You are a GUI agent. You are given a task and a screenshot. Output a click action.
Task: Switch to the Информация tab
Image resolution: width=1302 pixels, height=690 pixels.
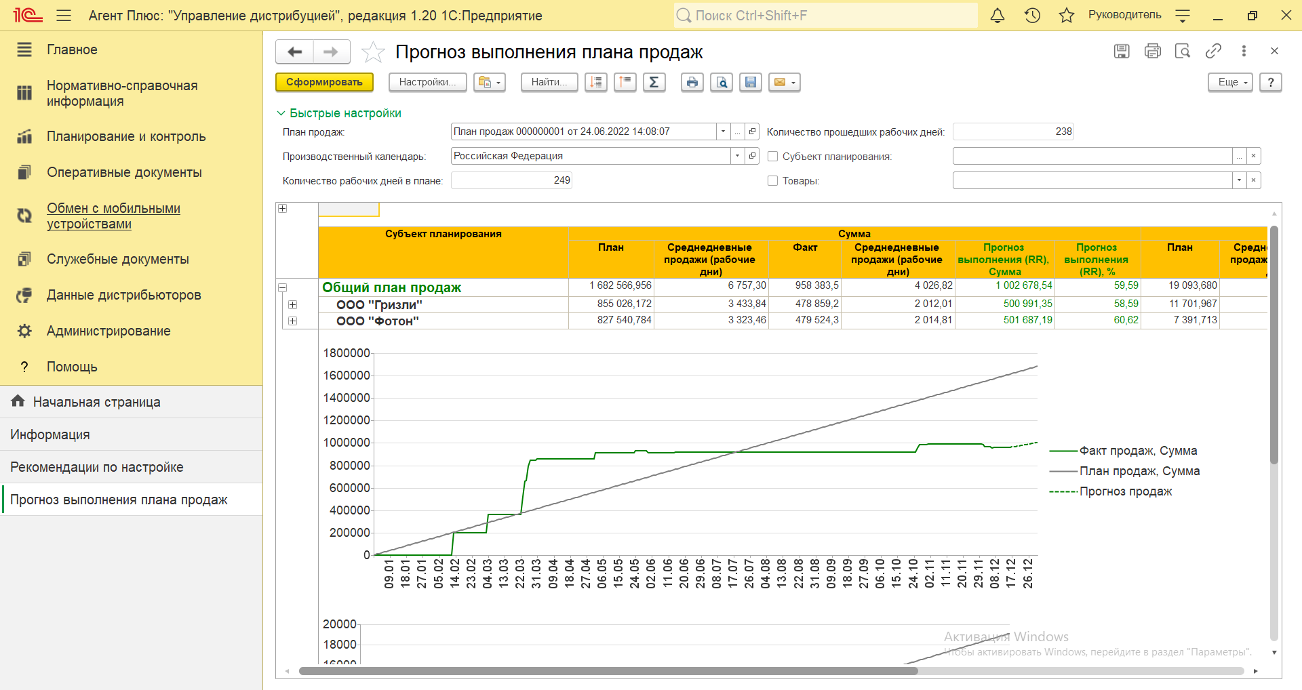click(x=131, y=434)
